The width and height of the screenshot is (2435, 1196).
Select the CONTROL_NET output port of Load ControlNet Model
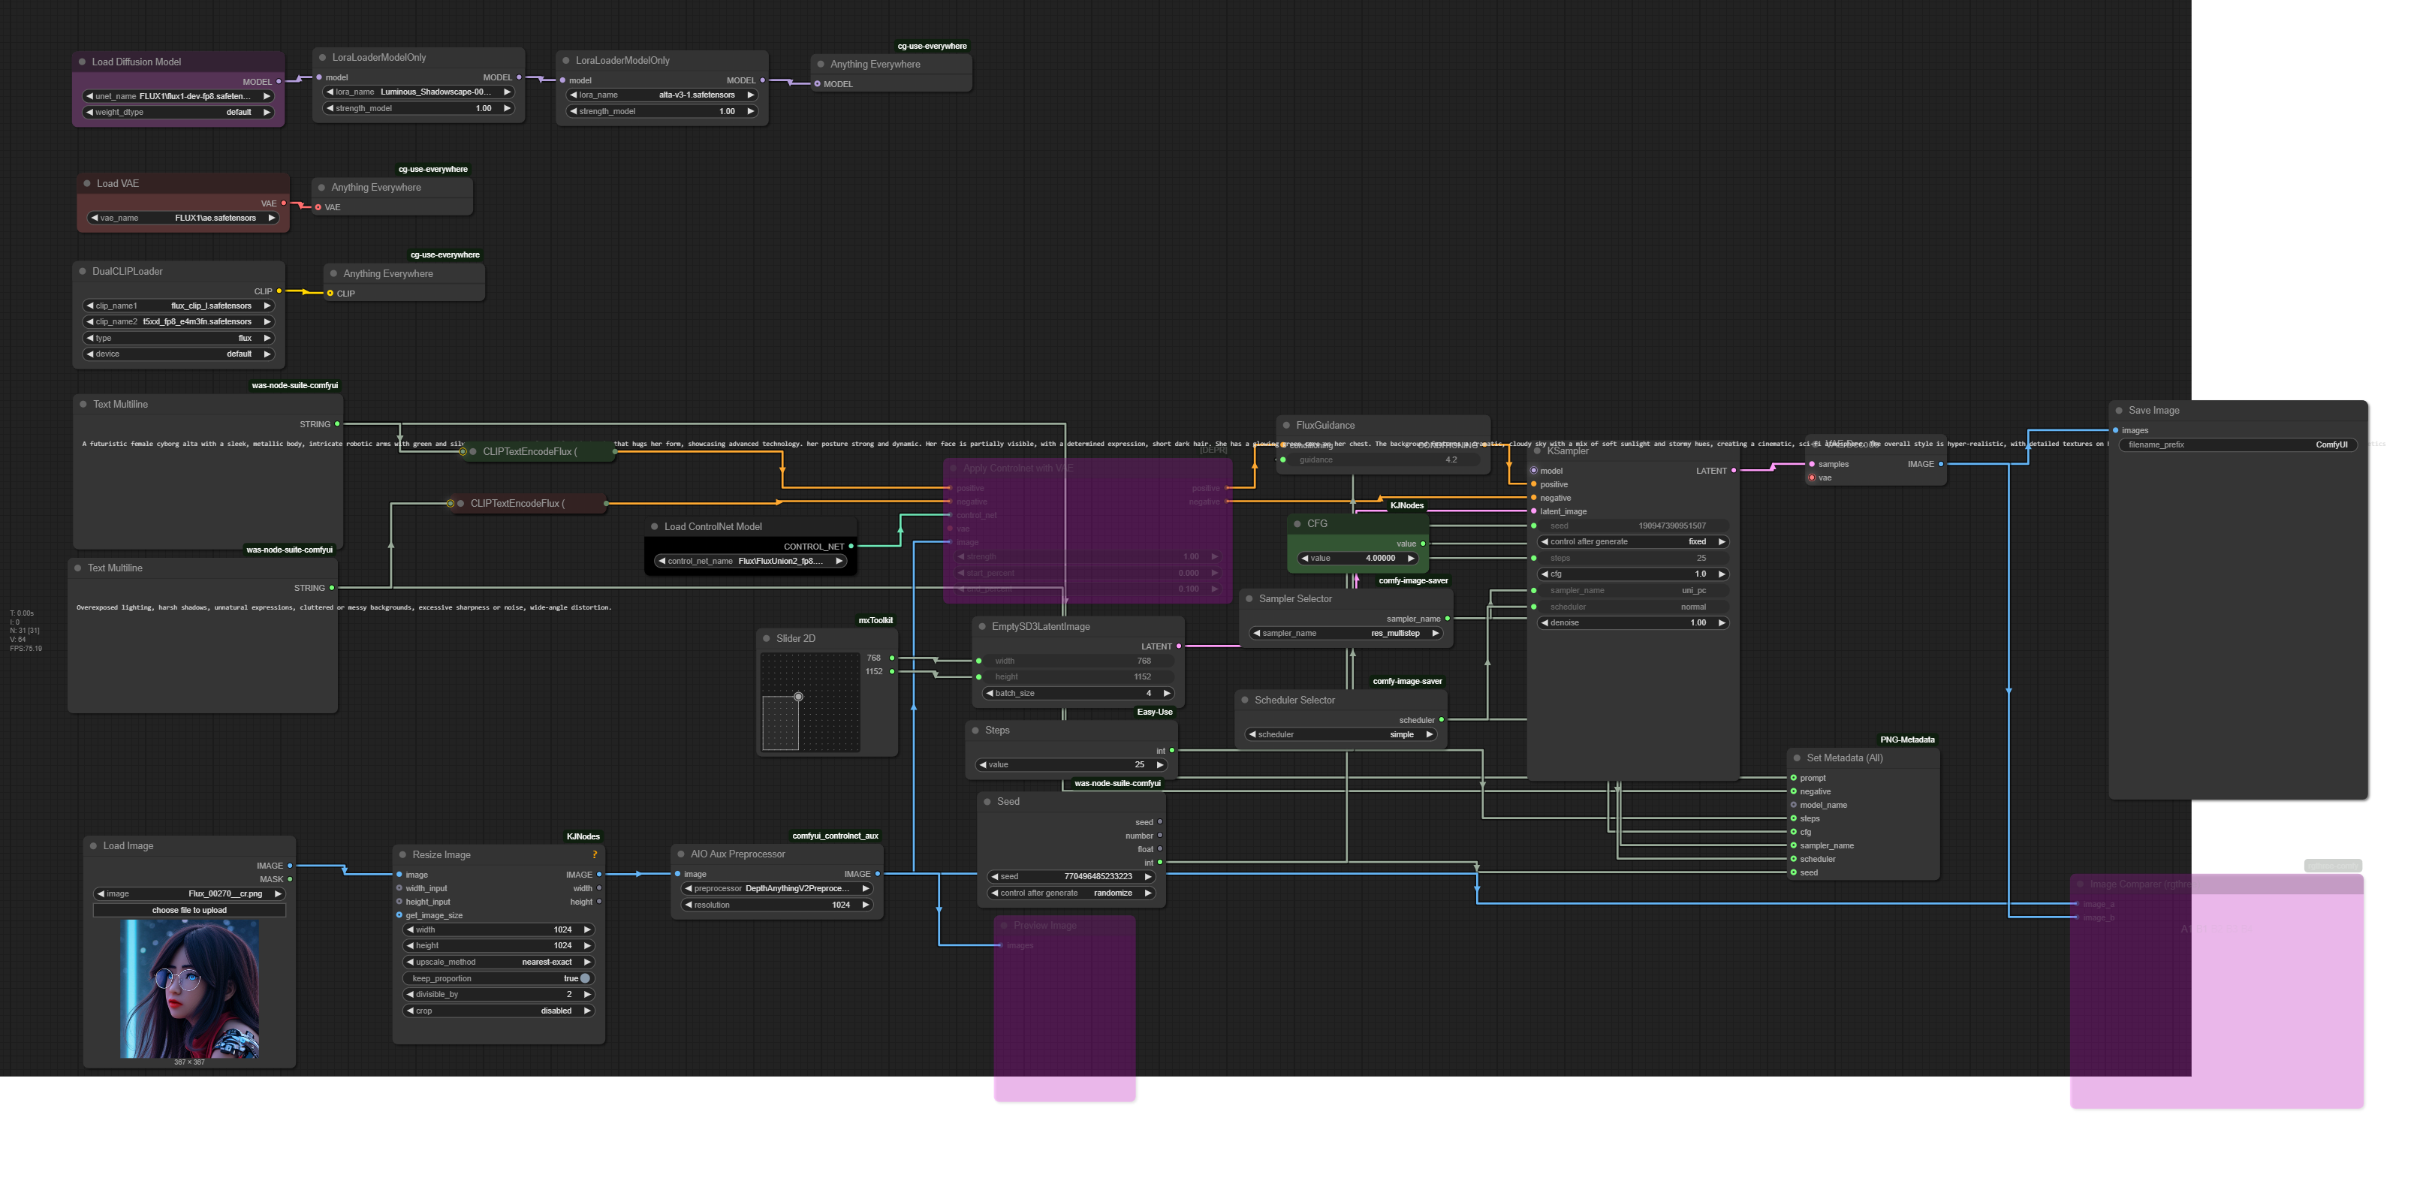[x=851, y=547]
